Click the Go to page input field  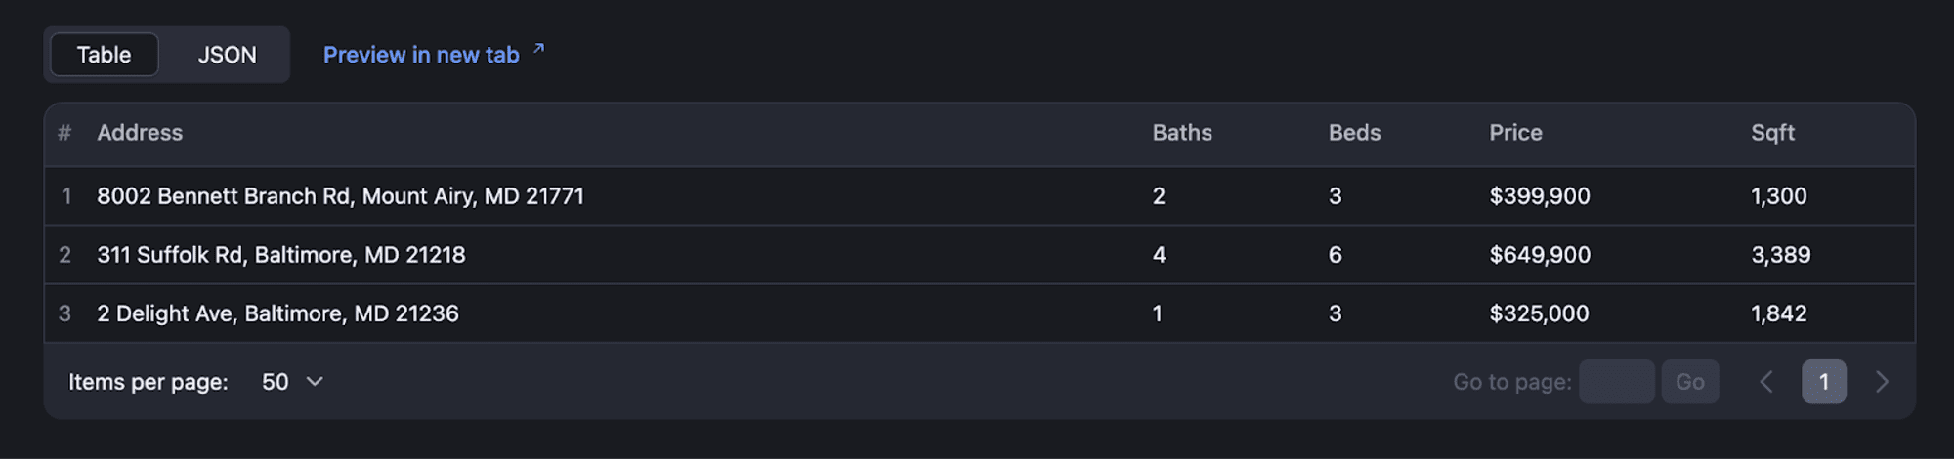1616,382
